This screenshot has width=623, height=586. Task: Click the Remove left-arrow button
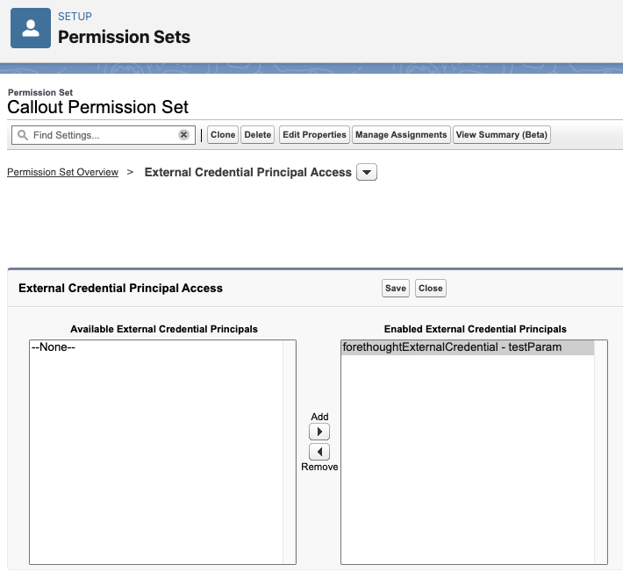319,452
